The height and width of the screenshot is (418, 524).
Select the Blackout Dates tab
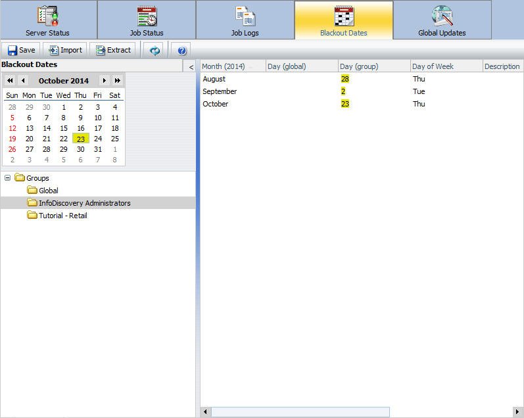coord(344,20)
